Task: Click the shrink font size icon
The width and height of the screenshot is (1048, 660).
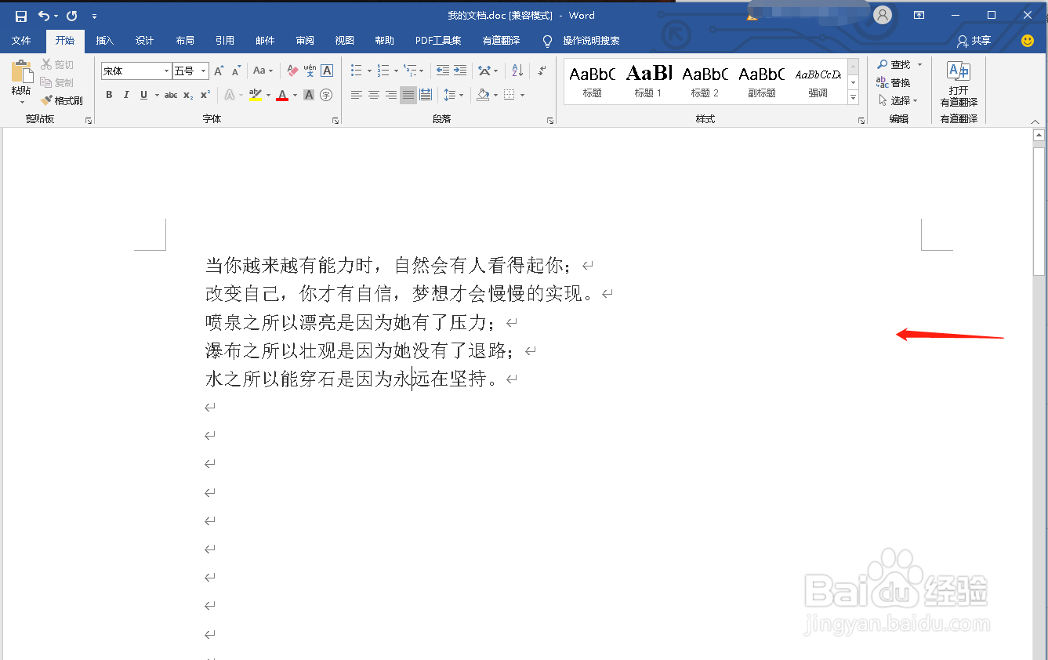Action: click(236, 71)
